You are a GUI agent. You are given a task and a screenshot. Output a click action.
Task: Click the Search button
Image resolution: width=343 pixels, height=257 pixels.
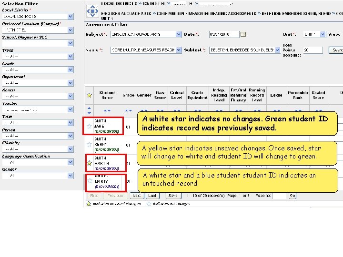click(x=336, y=50)
